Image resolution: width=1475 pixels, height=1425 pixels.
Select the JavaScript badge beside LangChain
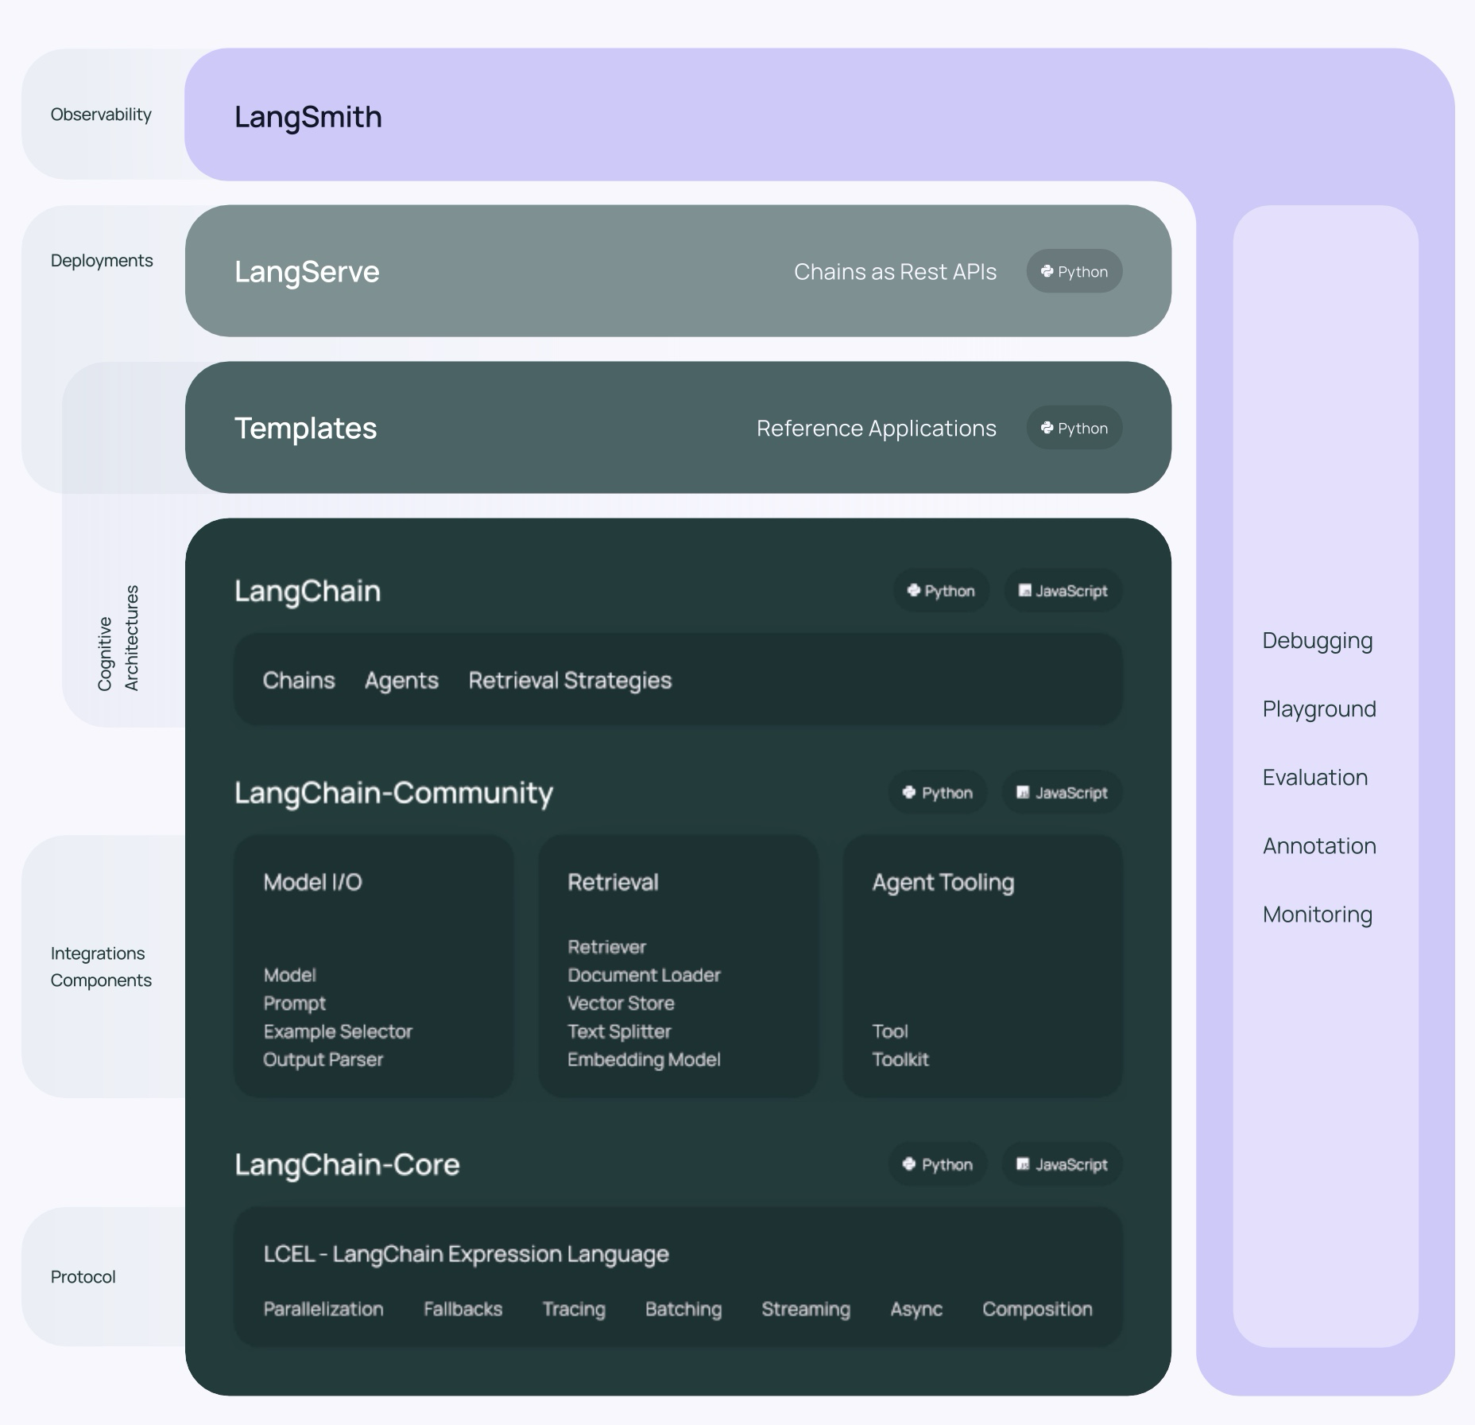point(1063,590)
